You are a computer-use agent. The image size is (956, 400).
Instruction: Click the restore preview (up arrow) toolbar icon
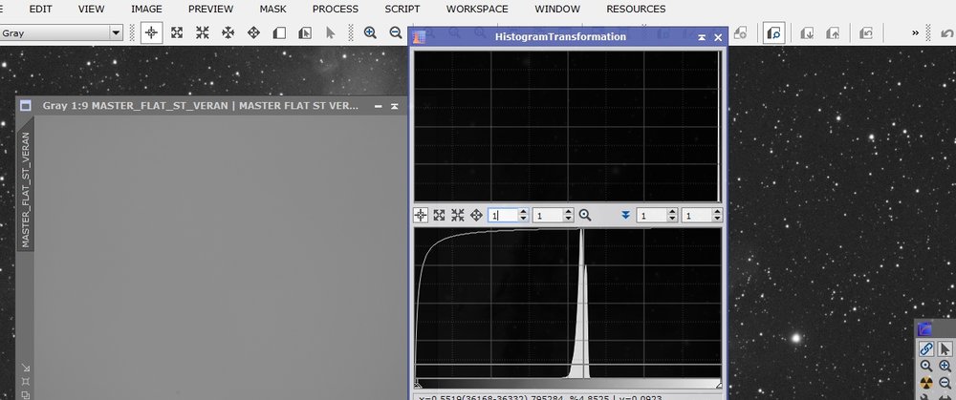coord(833,32)
